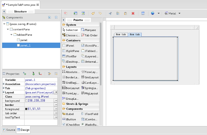Select the second New tab in preview

coord(135,34)
